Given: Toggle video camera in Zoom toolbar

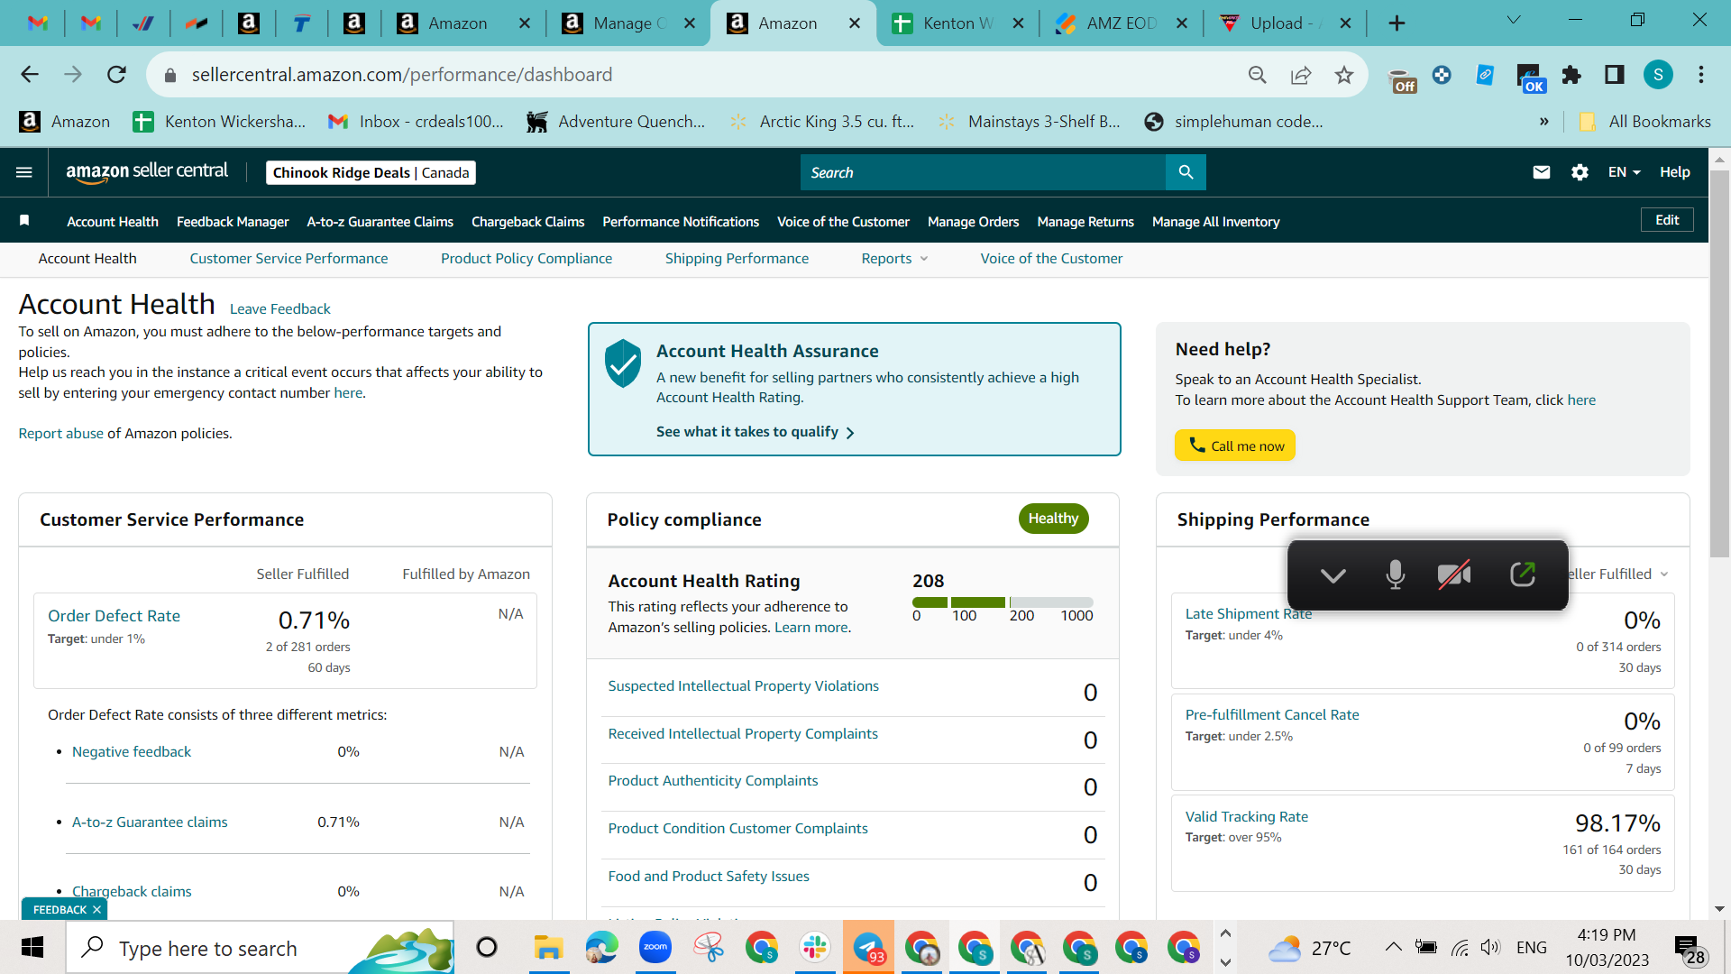Looking at the screenshot, I should tap(1454, 574).
